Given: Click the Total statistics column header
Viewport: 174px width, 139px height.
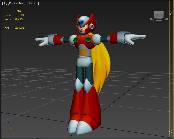Looking at the screenshot, I should click(x=18, y=11).
